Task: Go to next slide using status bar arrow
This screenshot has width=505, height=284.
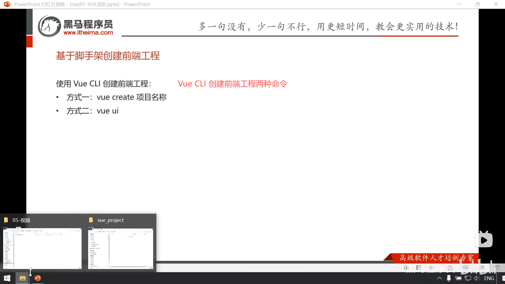Action: tap(431, 268)
